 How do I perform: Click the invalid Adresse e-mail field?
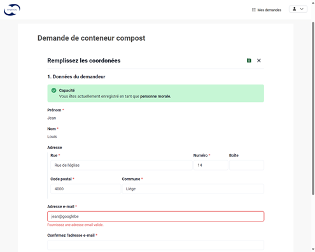(x=156, y=216)
